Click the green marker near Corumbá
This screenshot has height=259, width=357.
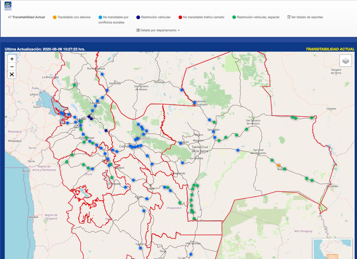pos(312,180)
